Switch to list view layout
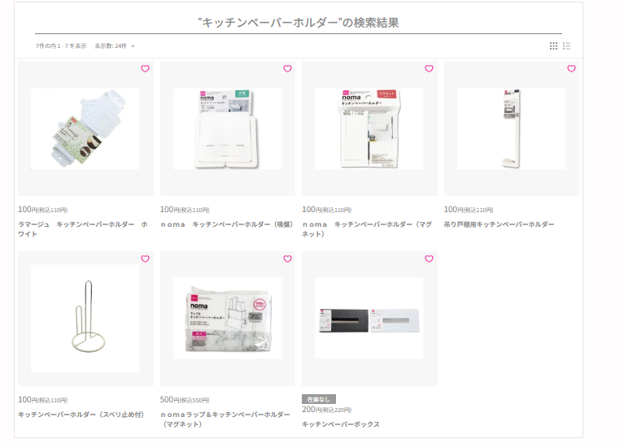This screenshot has width=624, height=443. click(567, 46)
